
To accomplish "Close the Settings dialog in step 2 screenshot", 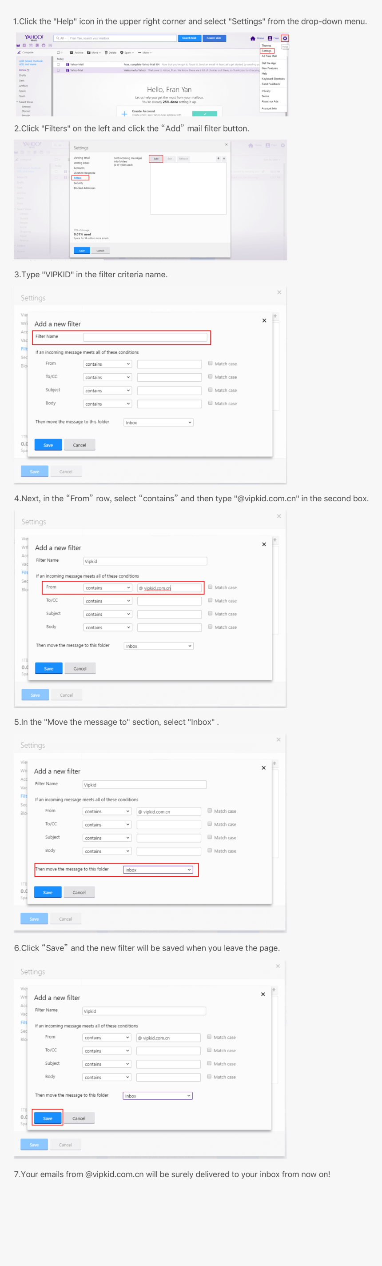I will pyautogui.click(x=227, y=144).
